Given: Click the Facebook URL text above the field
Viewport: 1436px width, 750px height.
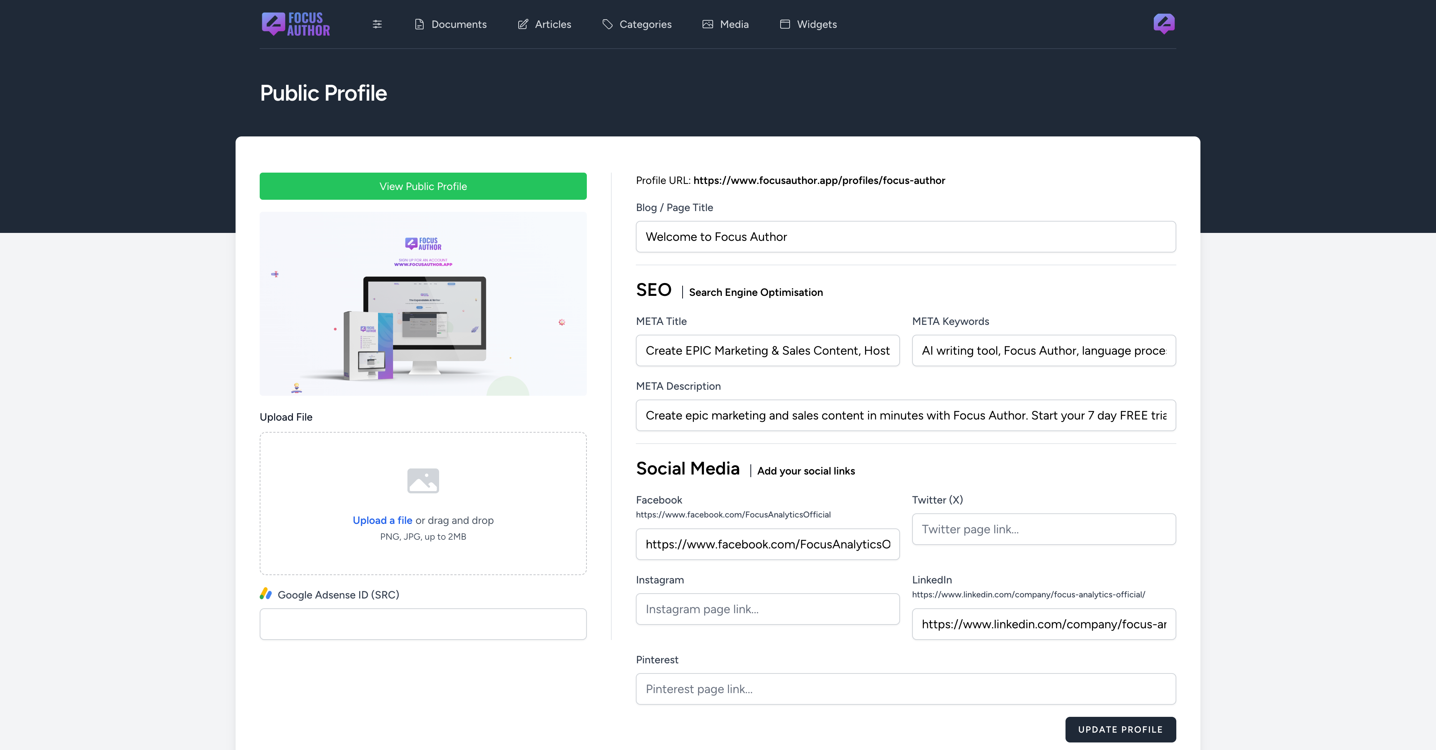Looking at the screenshot, I should 733,515.
